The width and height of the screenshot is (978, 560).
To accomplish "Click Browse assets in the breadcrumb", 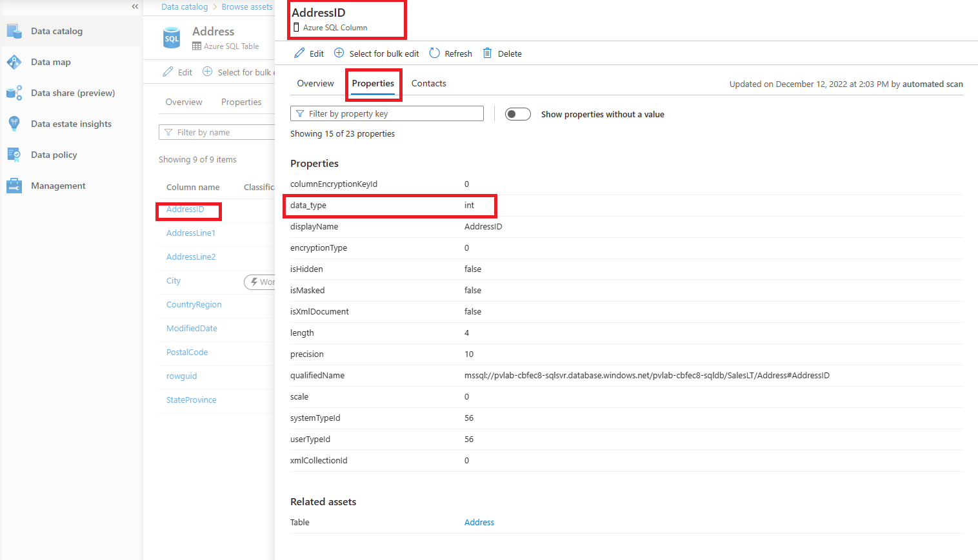I will click(x=247, y=7).
